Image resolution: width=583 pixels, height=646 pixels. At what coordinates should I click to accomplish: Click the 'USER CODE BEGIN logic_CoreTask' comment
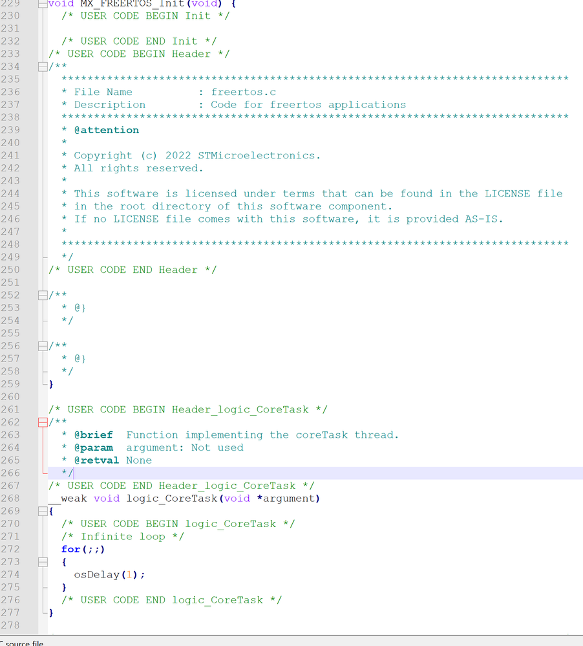tap(178, 524)
